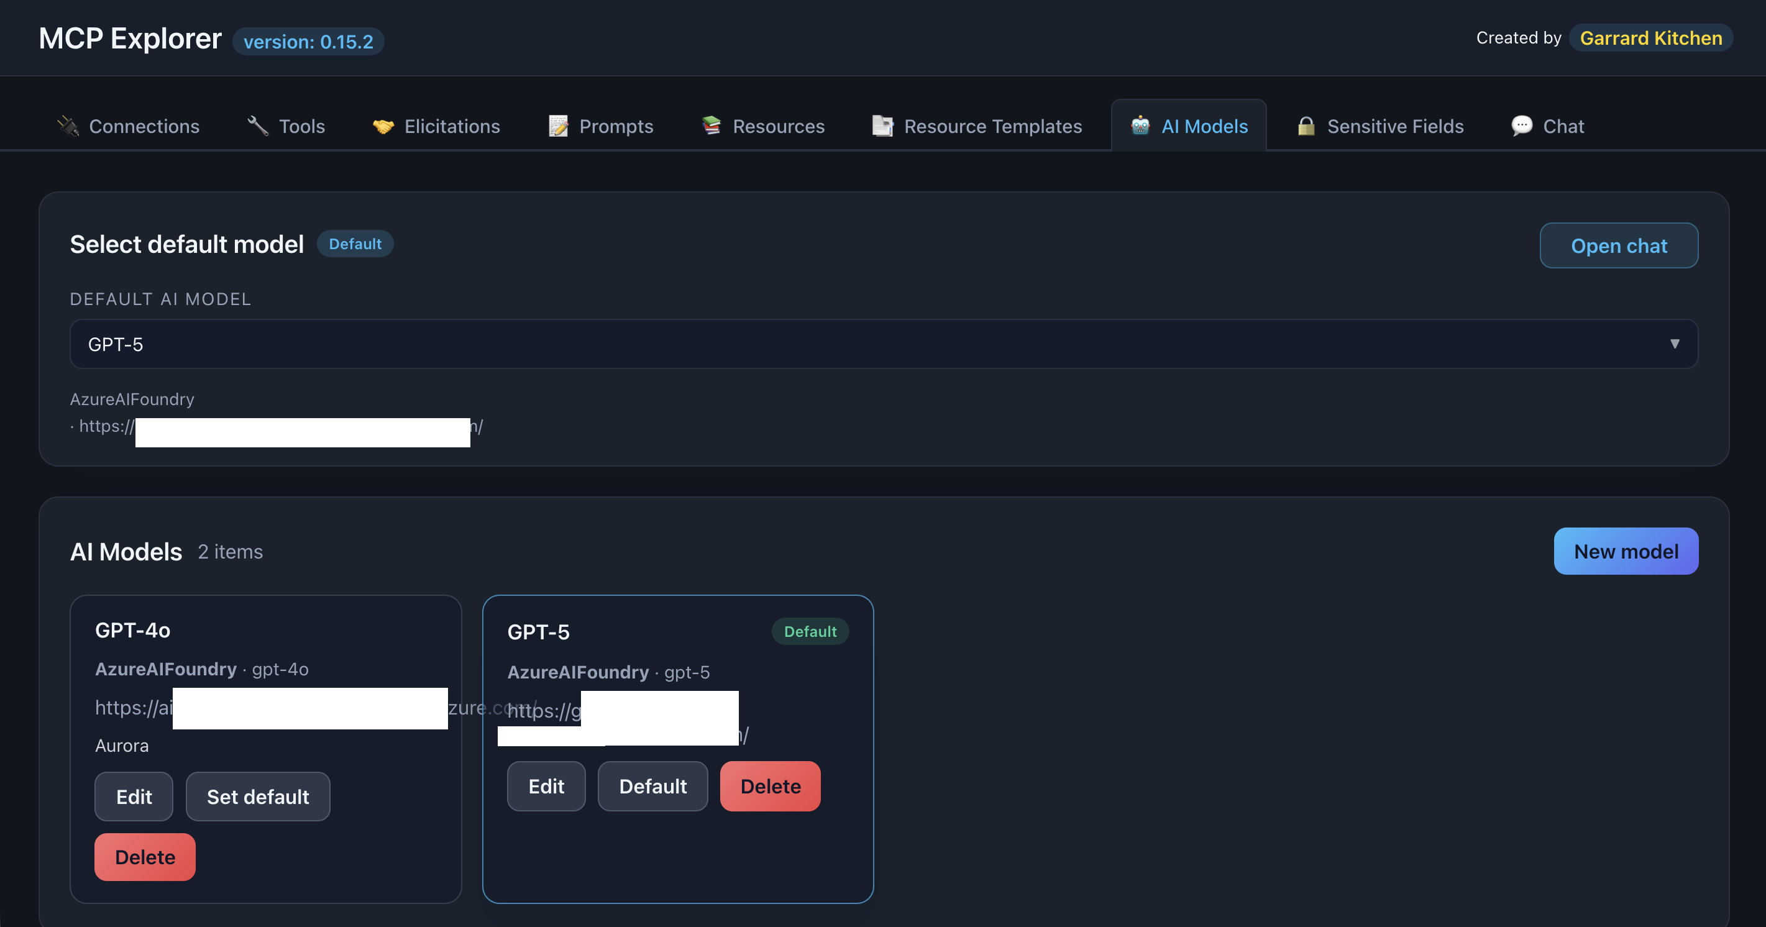This screenshot has height=927, width=1766.
Task: Click the Chat speech bubble icon
Action: click(1521, 126)
